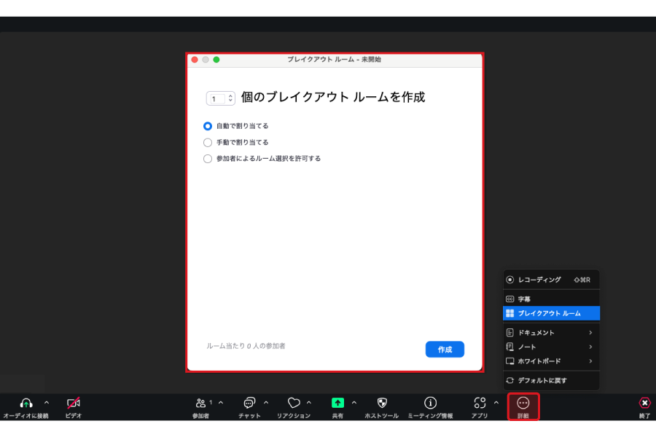Screen dimensions: 656x437
Task: Select 自動で割り当てる radio option
Action: click(x=208, y=126)
